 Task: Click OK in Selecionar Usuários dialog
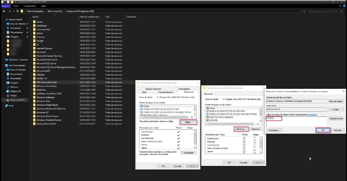tap(323, 130)
